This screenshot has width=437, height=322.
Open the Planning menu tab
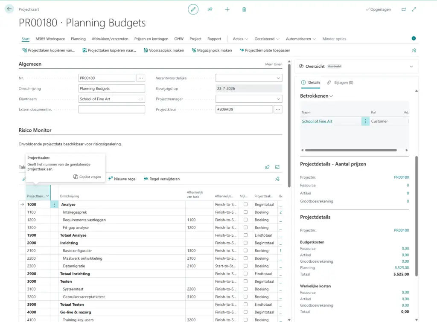pyautogui.click(x=79, y=39)
